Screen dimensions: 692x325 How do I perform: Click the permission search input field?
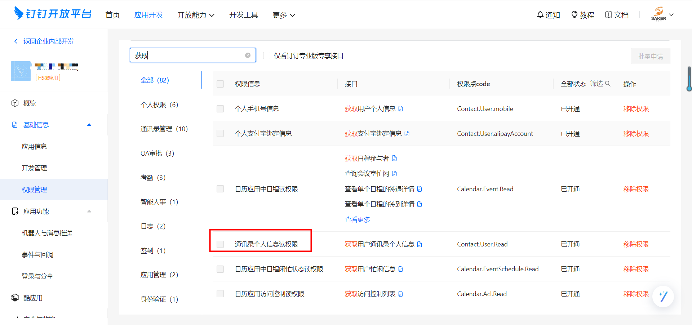[x=192, y=55]
